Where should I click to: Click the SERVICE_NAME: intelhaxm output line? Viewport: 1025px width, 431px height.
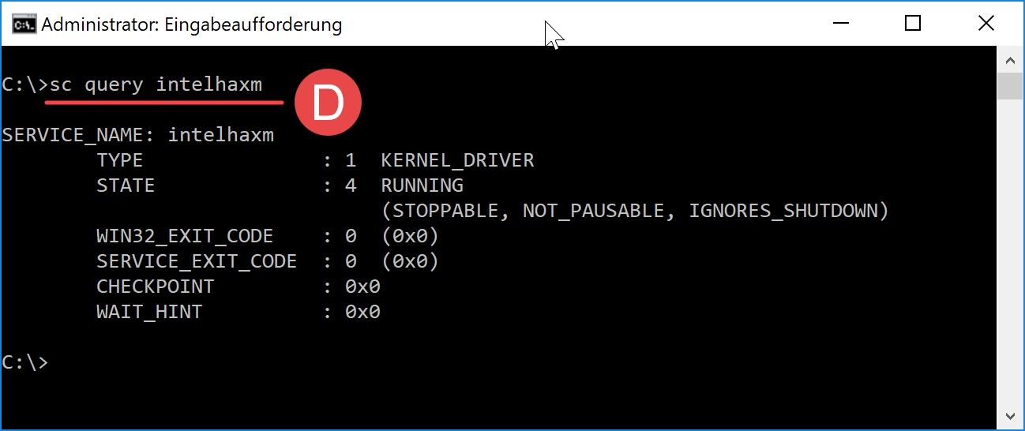(138, 135)
